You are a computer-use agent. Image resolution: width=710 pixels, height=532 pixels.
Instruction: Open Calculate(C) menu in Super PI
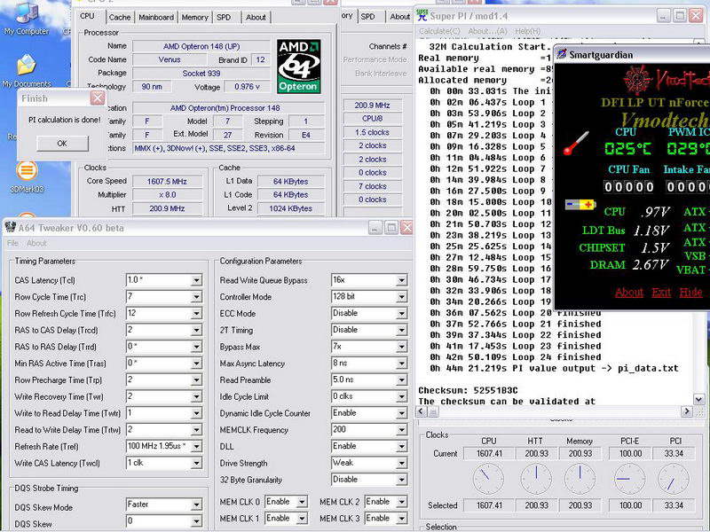pos(439,31)
